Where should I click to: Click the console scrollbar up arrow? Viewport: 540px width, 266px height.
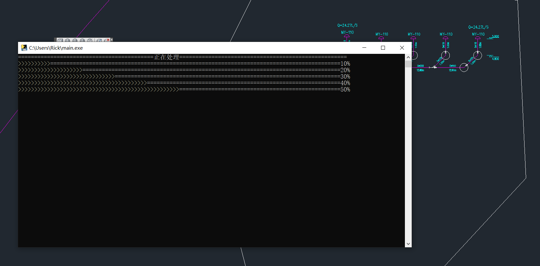point(408,57)
